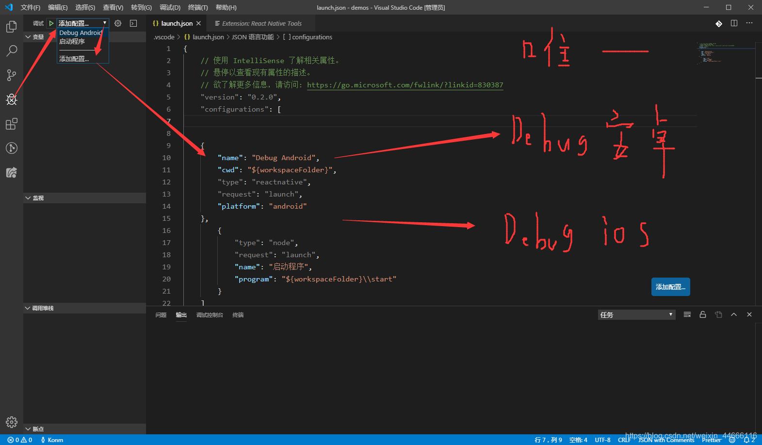Viewport: 762px width, 445px height.
Task: Open the debug console icon in debug toolbar
Action: [x=133, y=23]
